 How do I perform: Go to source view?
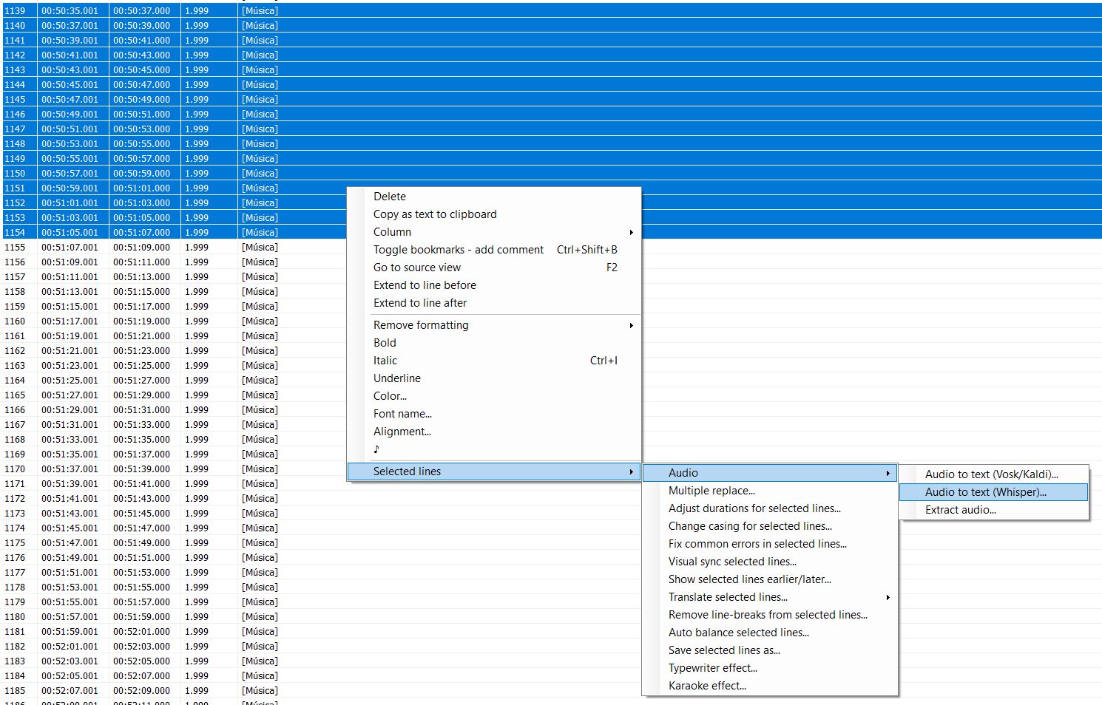[416, 267]
